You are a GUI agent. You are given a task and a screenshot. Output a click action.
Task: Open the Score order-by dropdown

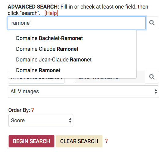pos(41,120)
